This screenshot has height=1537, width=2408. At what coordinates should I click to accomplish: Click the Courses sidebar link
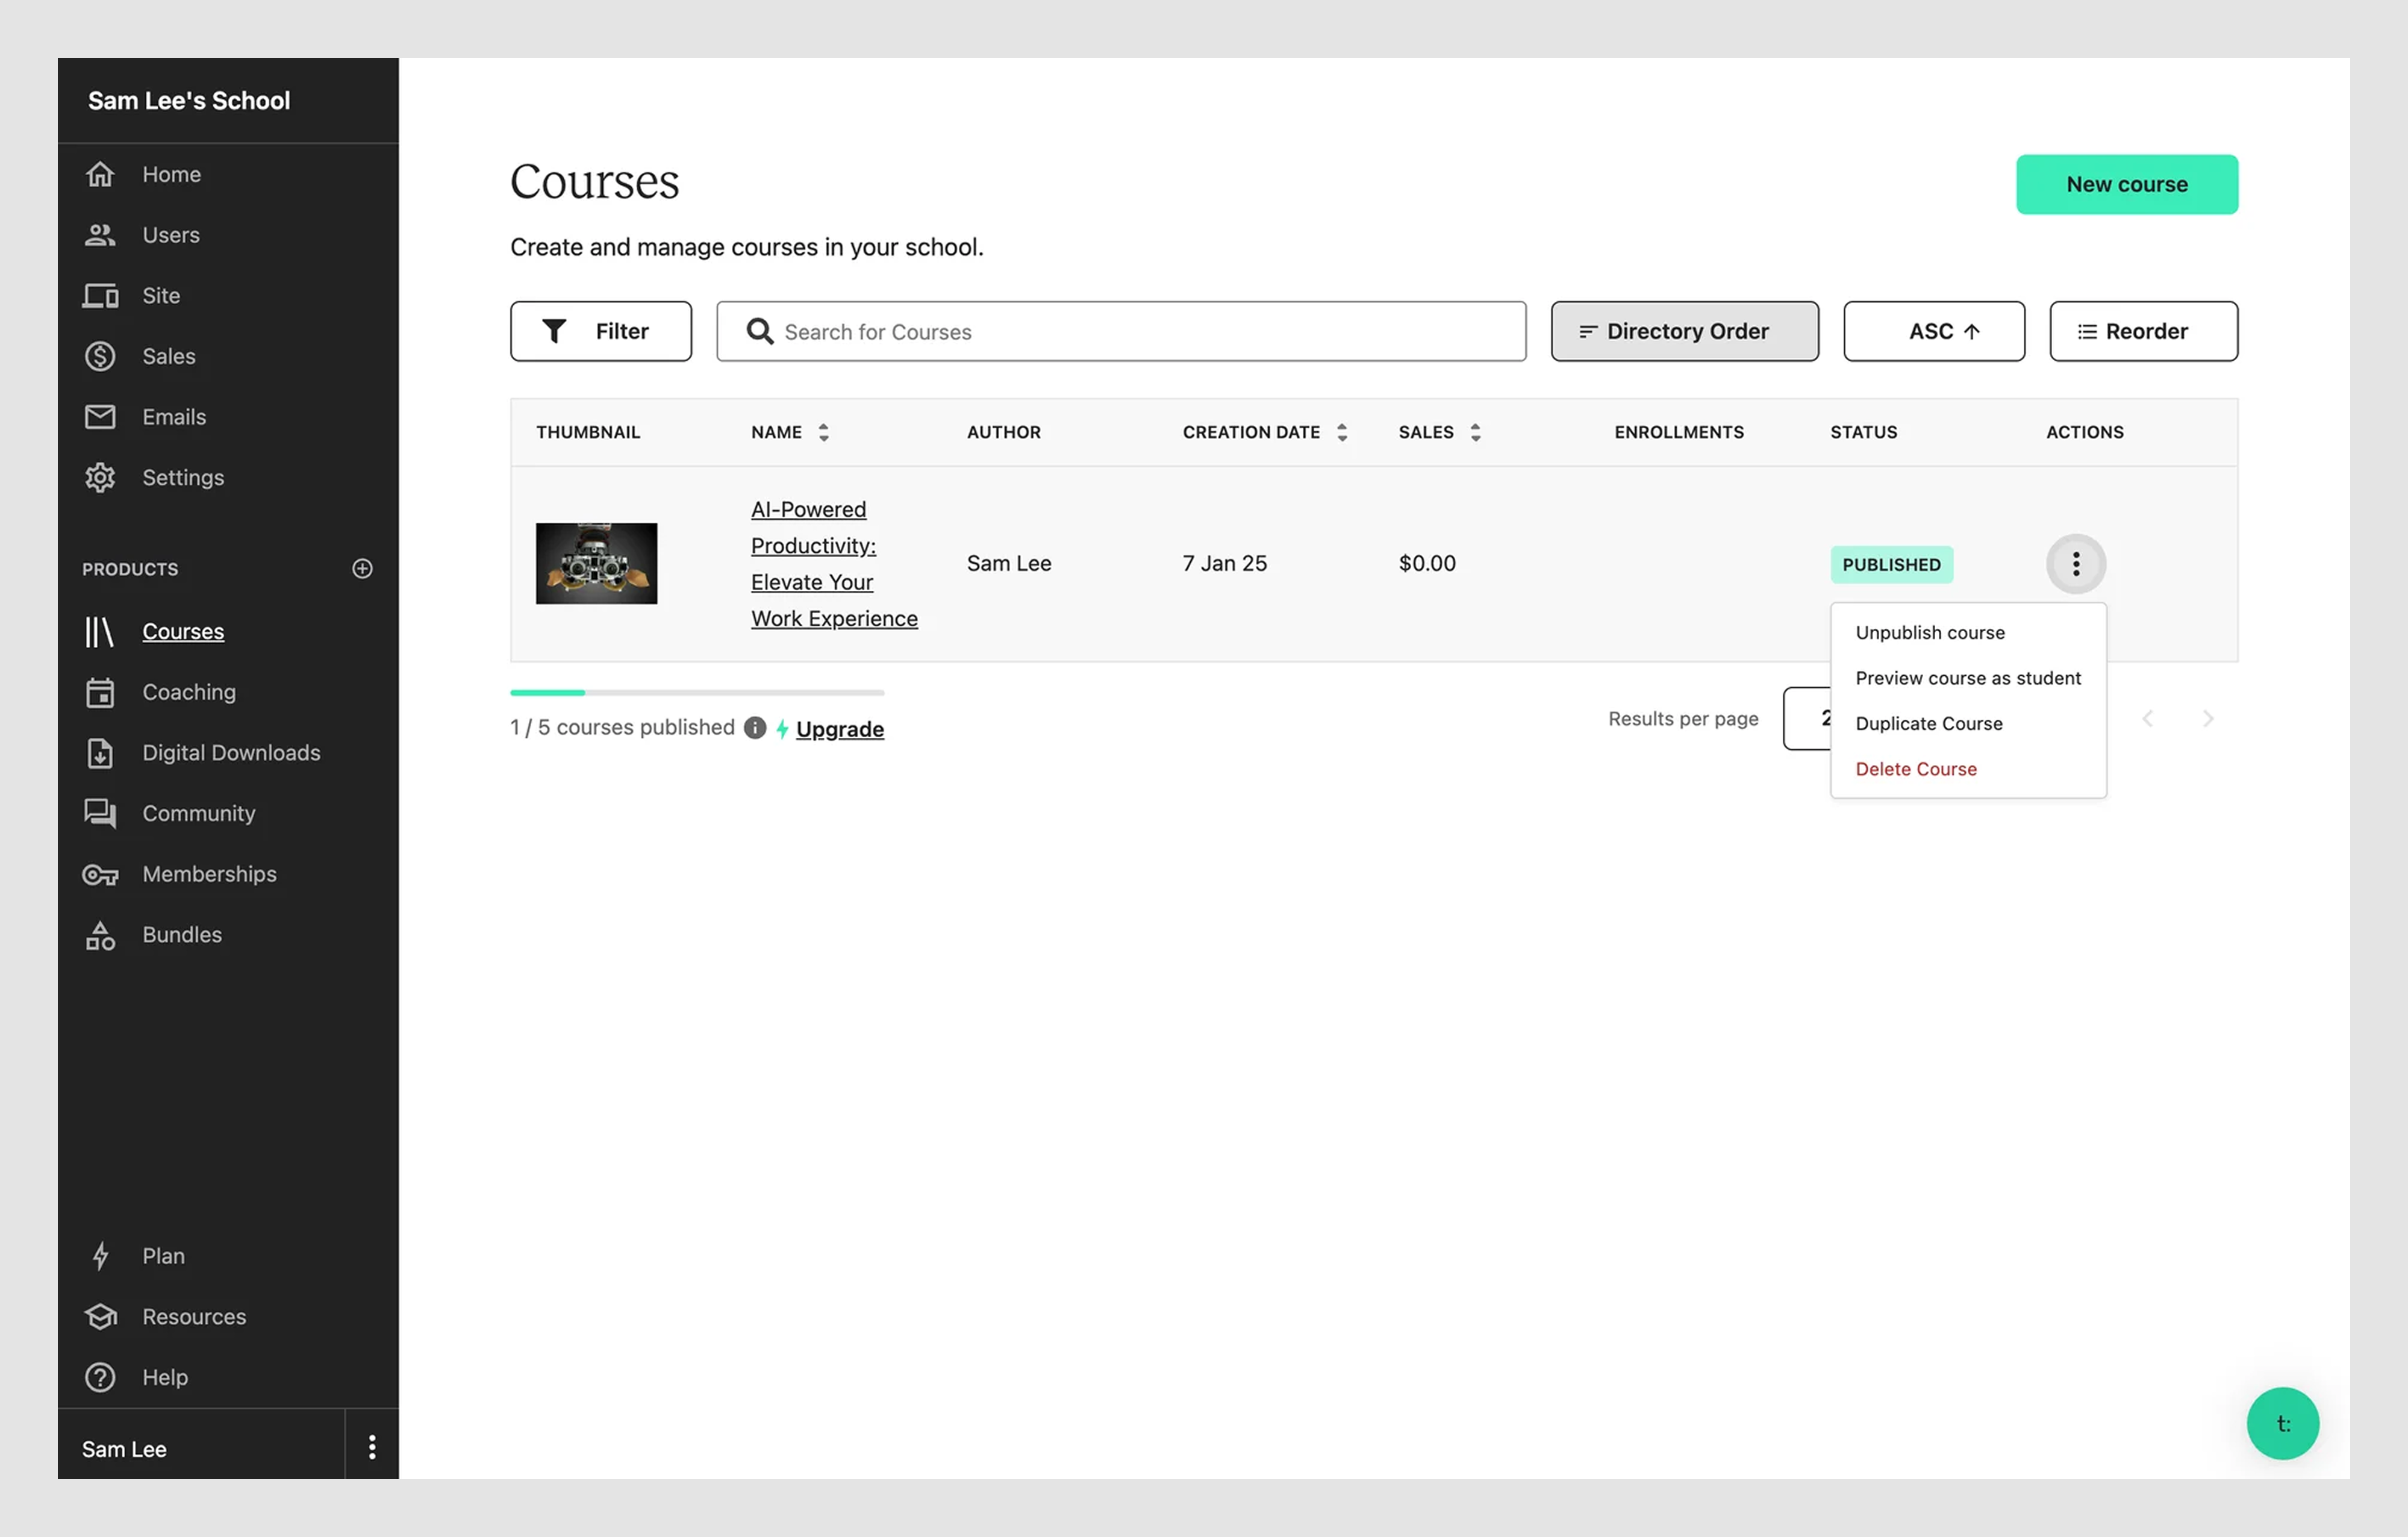(183, 632)
